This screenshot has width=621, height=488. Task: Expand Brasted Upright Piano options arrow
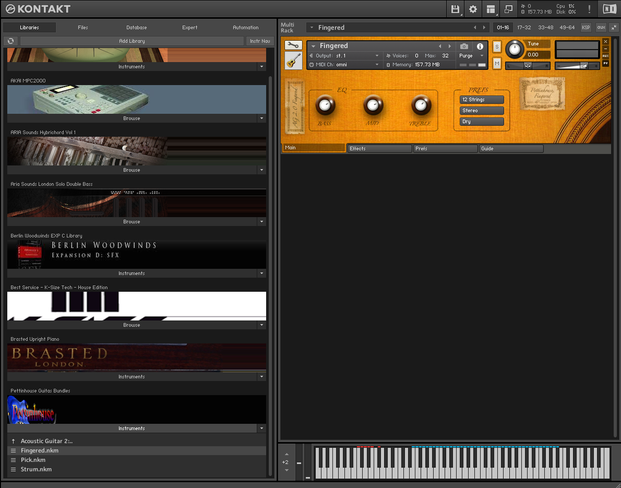point(261,377)
